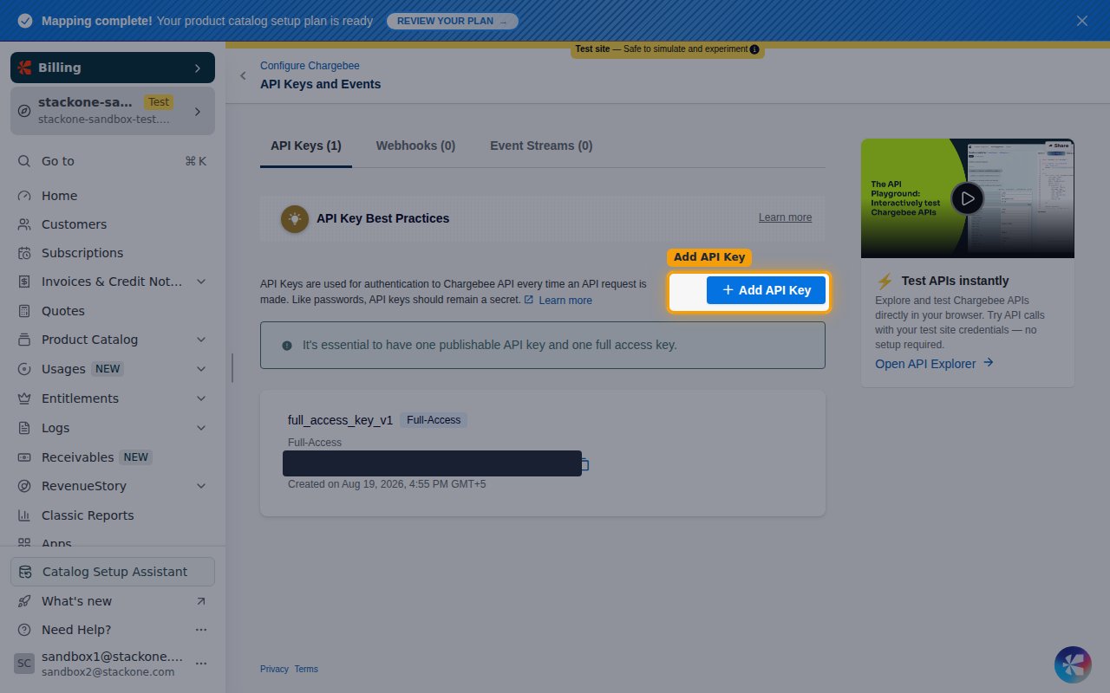Click the Add API Key button
This screenshot has height=693, width=1110.
click(x=766, y=290)
